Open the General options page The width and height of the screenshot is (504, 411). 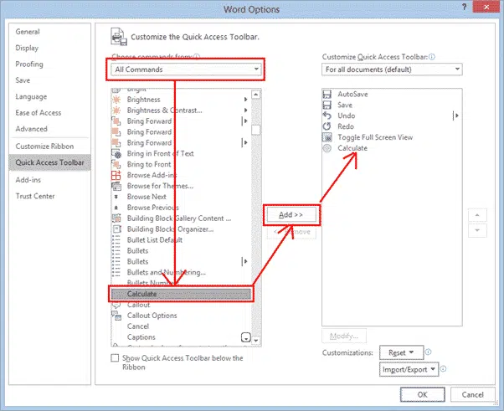(28, 32)
